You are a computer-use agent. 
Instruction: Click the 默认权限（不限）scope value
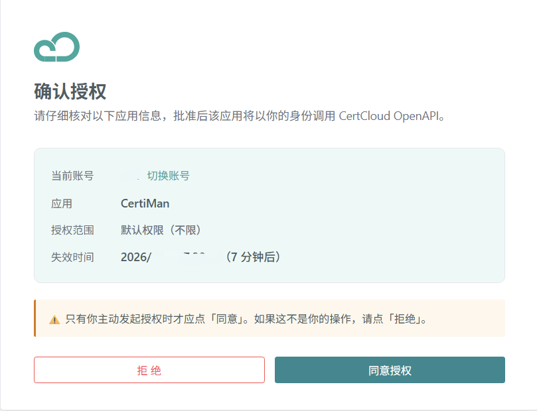161,230
